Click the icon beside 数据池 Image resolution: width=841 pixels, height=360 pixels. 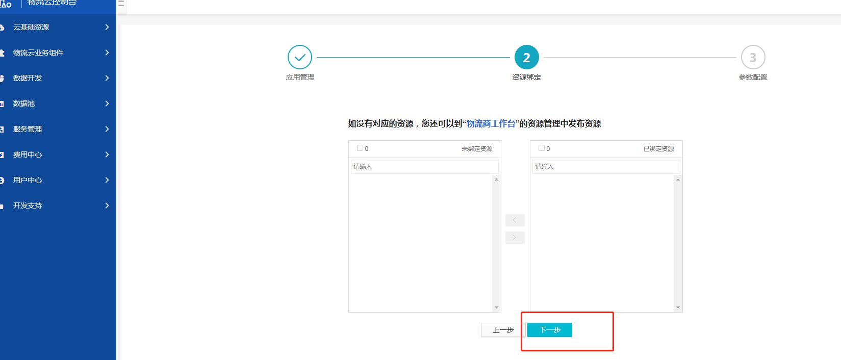tap(2, 104)
